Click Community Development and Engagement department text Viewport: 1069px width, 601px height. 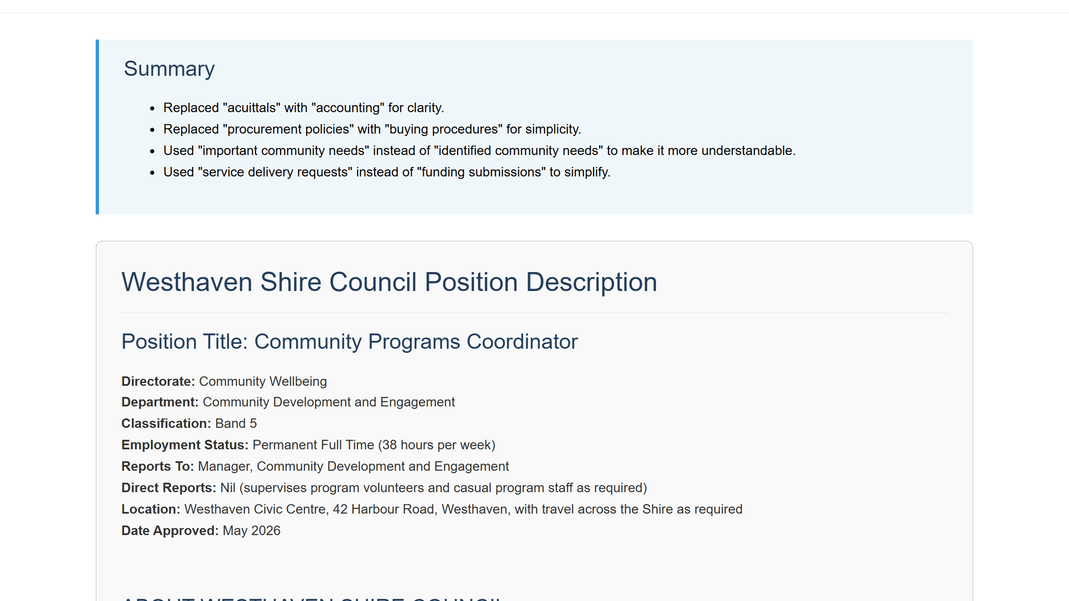click(x=329, y=402)
